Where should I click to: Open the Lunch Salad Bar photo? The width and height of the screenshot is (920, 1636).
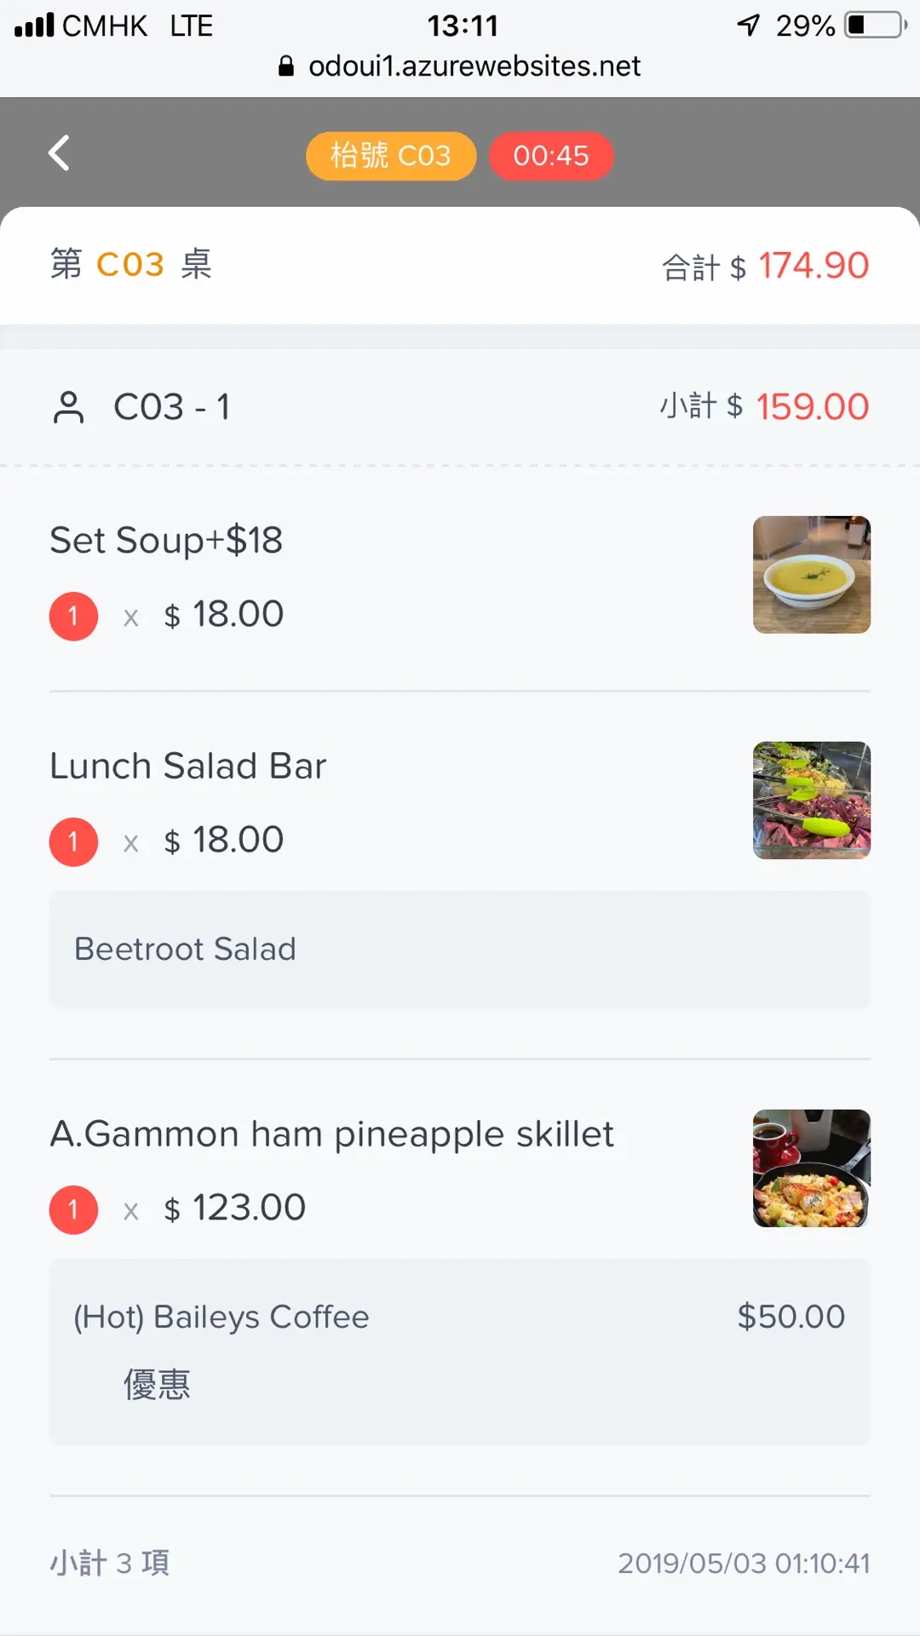pyautogui.click(x=811, y=801)
